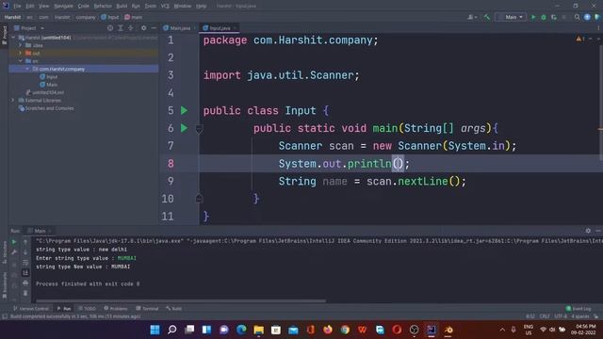Run the Input class from the line 5 gutter arrow

tap(185, 111)
